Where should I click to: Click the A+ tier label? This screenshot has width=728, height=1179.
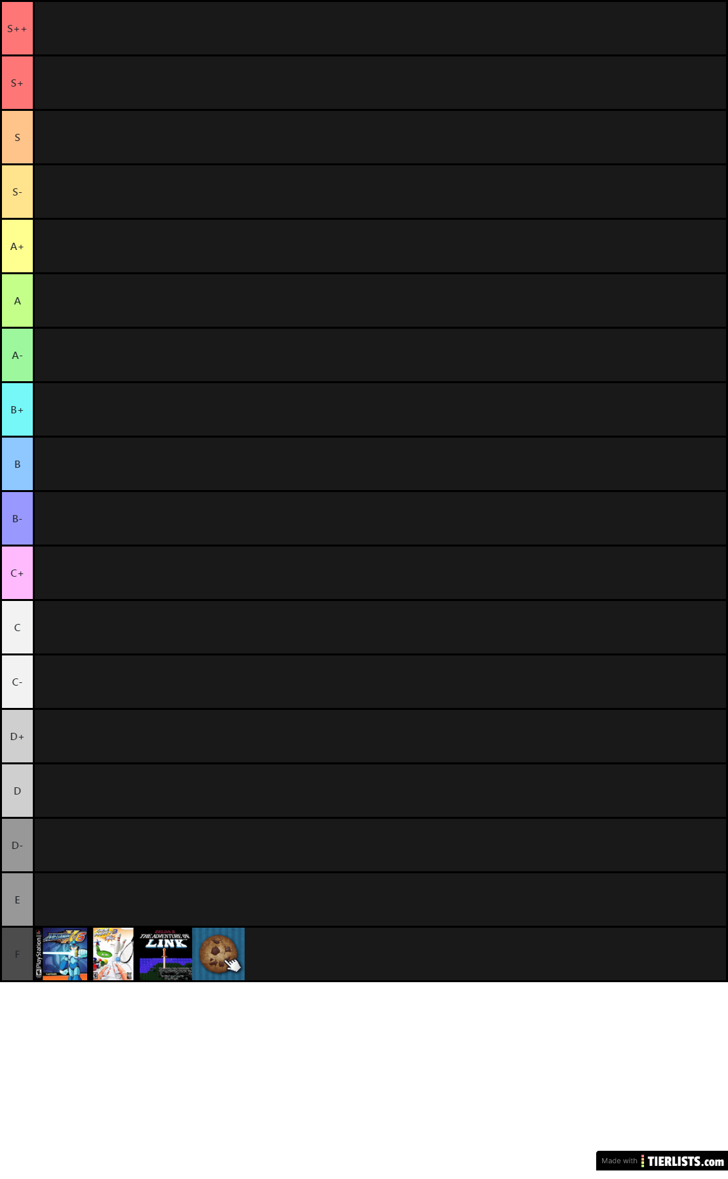pos(17,246)
